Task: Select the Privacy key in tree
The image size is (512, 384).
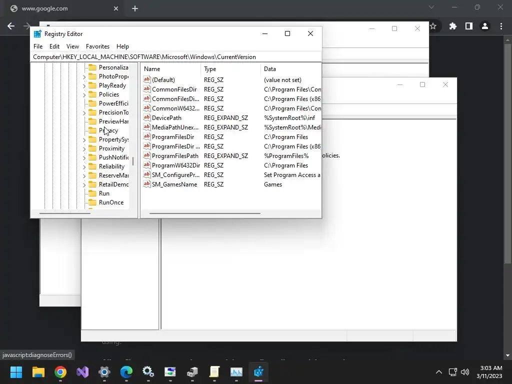Action: pyautogui.click(x=108, y=130)
